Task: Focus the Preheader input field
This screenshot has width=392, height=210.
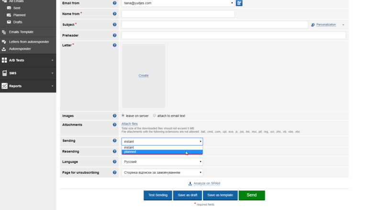Action: [234, 35]
